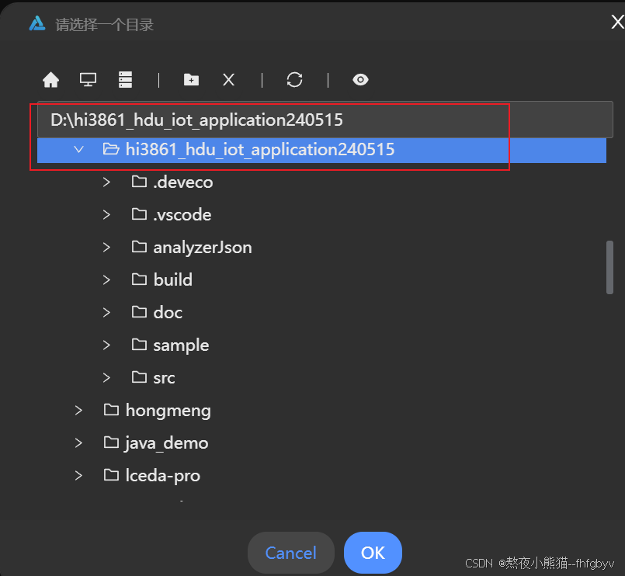Refresh the directory listing
The height and width of the screenshot is (576, 625).
[x=294, y=80]
